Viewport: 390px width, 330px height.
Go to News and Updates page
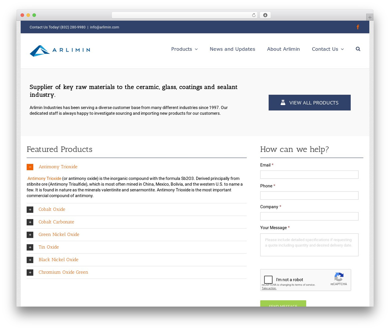(232, 49)
